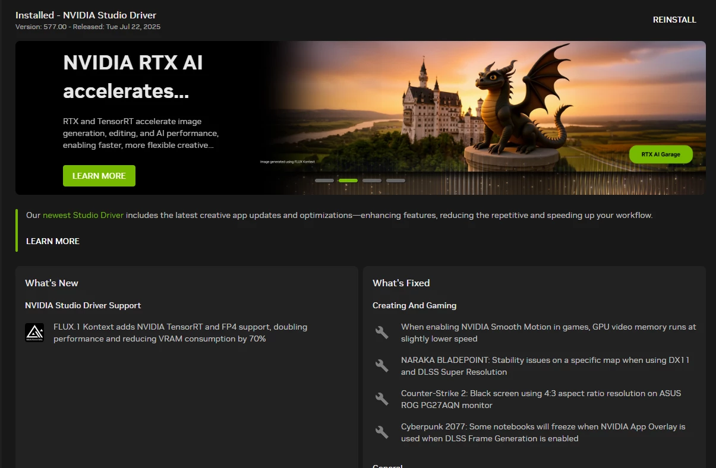Click the NARAKA BLADEPOINT stability issue text

tap(545, 366)
